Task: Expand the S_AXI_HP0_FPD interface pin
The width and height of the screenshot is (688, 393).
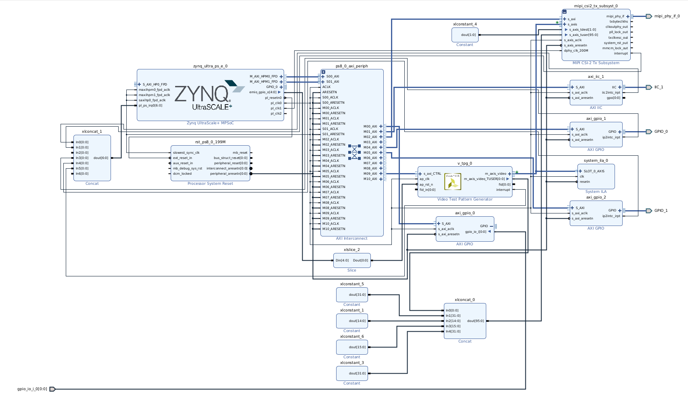Action: click(139, 84)
